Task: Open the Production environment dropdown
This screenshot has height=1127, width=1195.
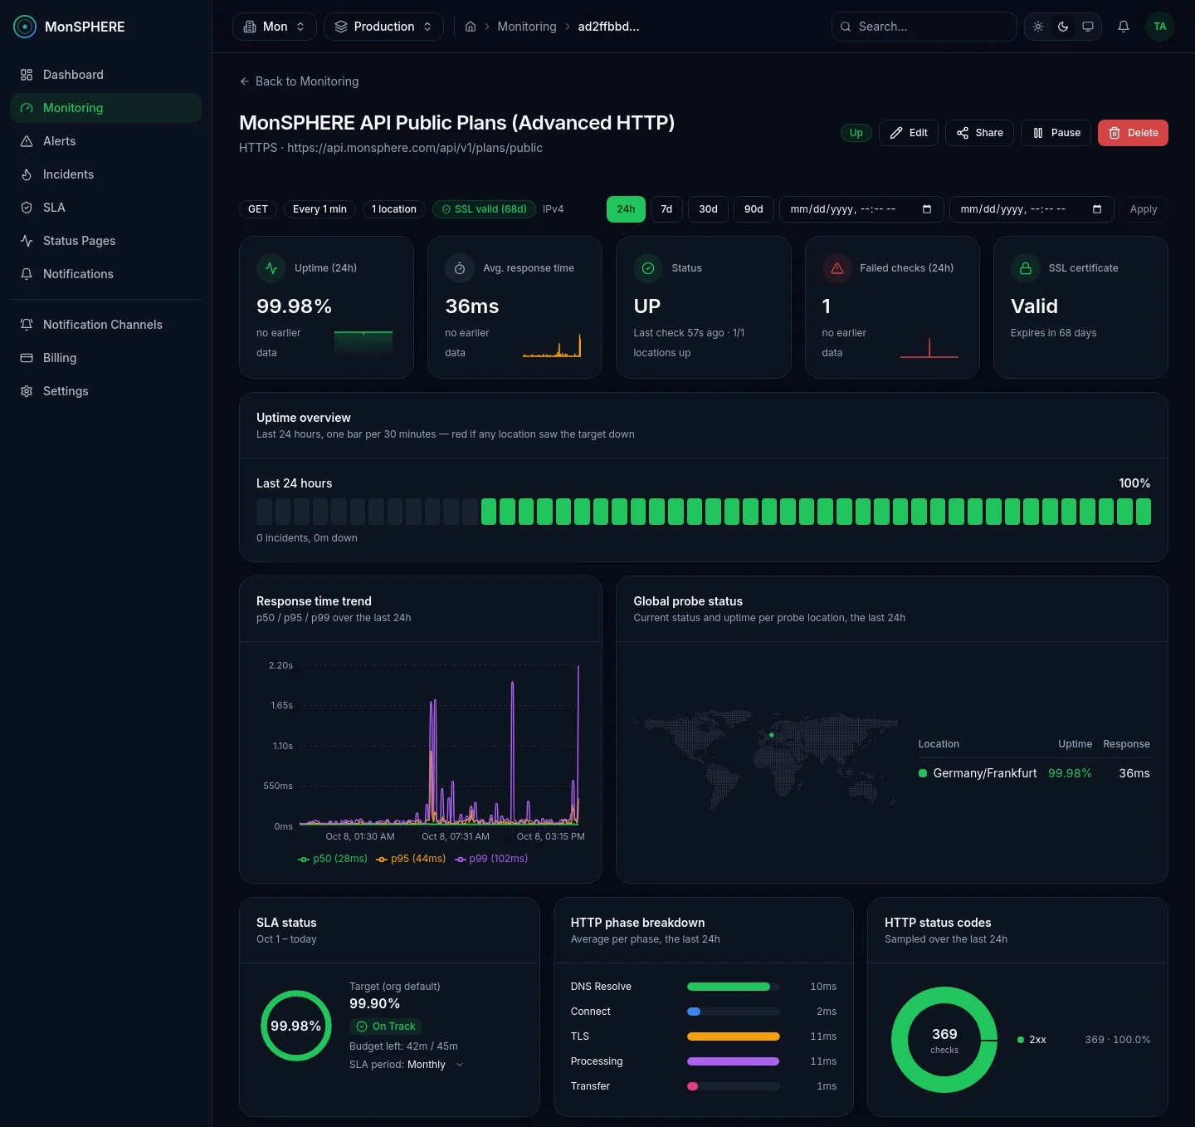Action: [x=383, y=27]
